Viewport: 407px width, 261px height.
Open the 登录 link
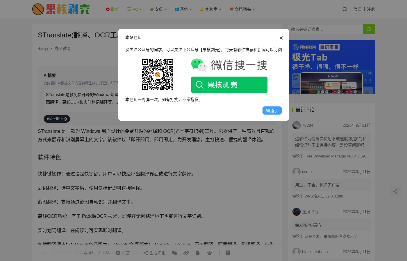click(358, 9)
